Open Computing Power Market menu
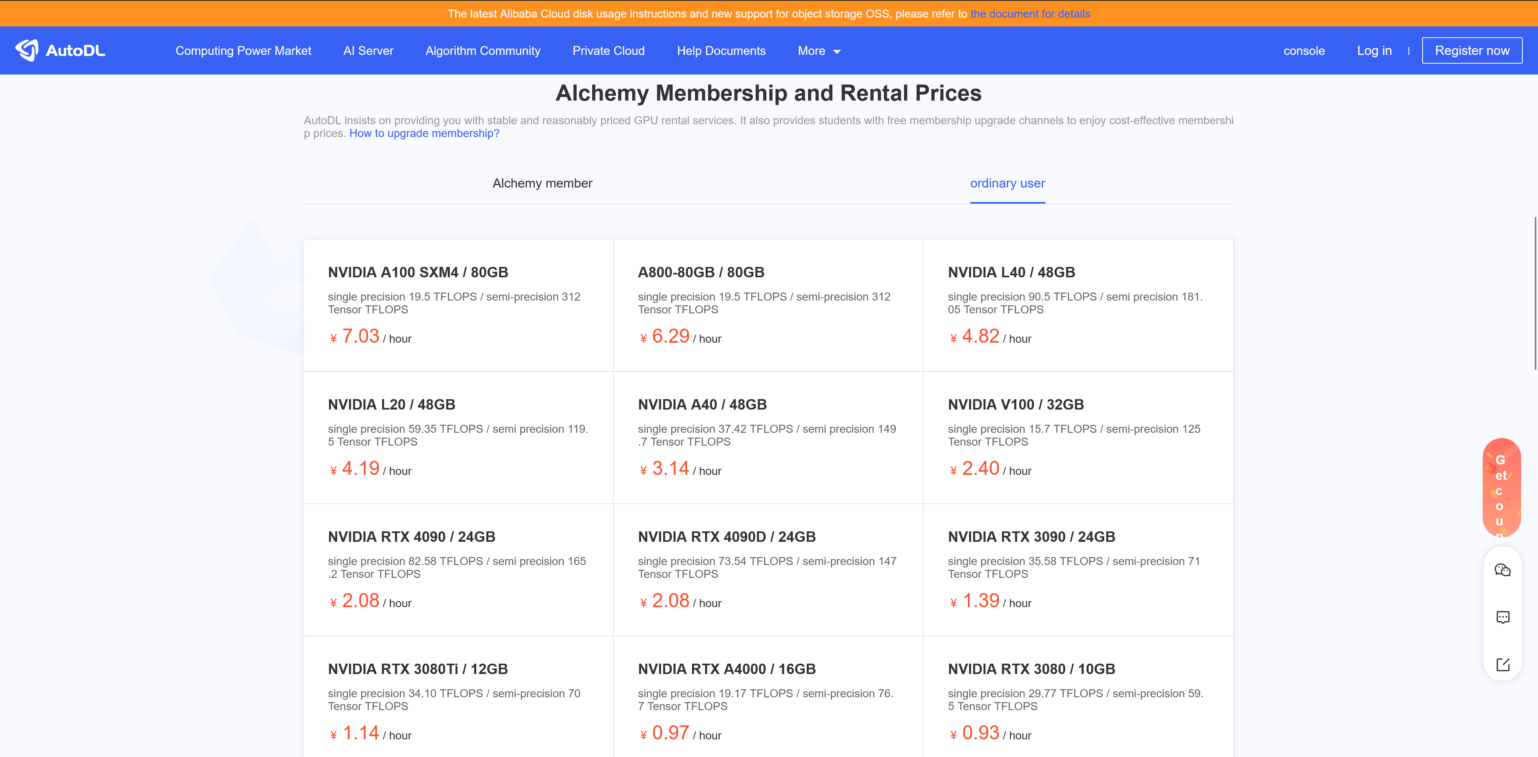The height and width of the screenshot is (757, 1538). pyautogui.click(x=243, y=51)
